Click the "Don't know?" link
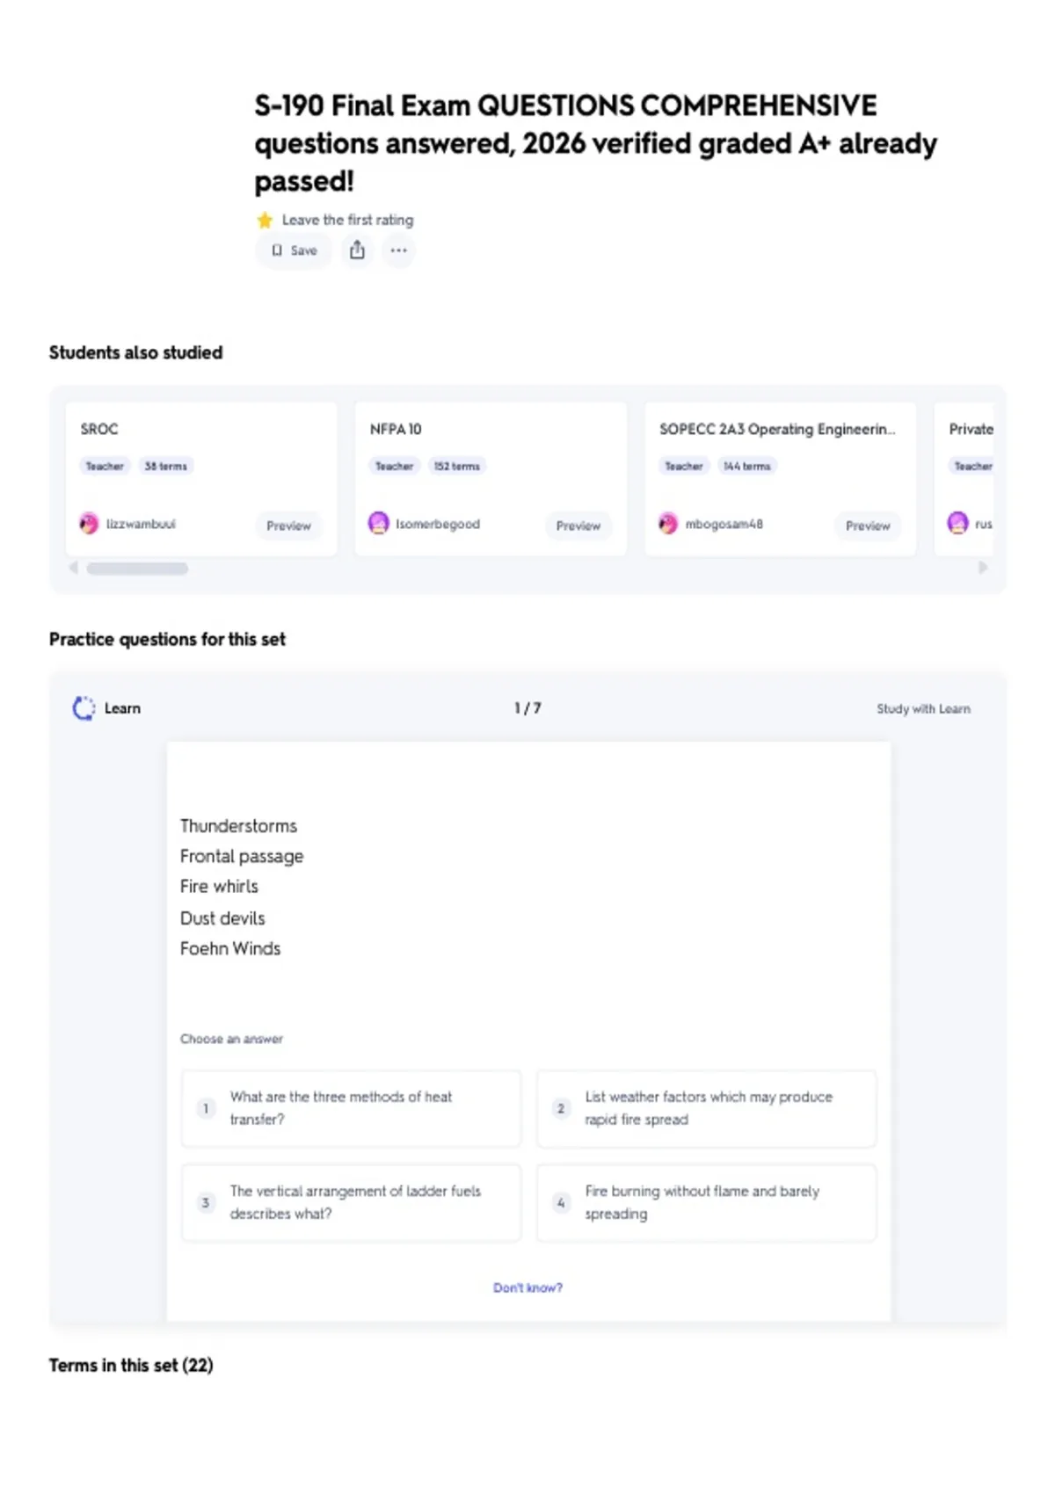1055x1494 pixels. coord(527,1287)
